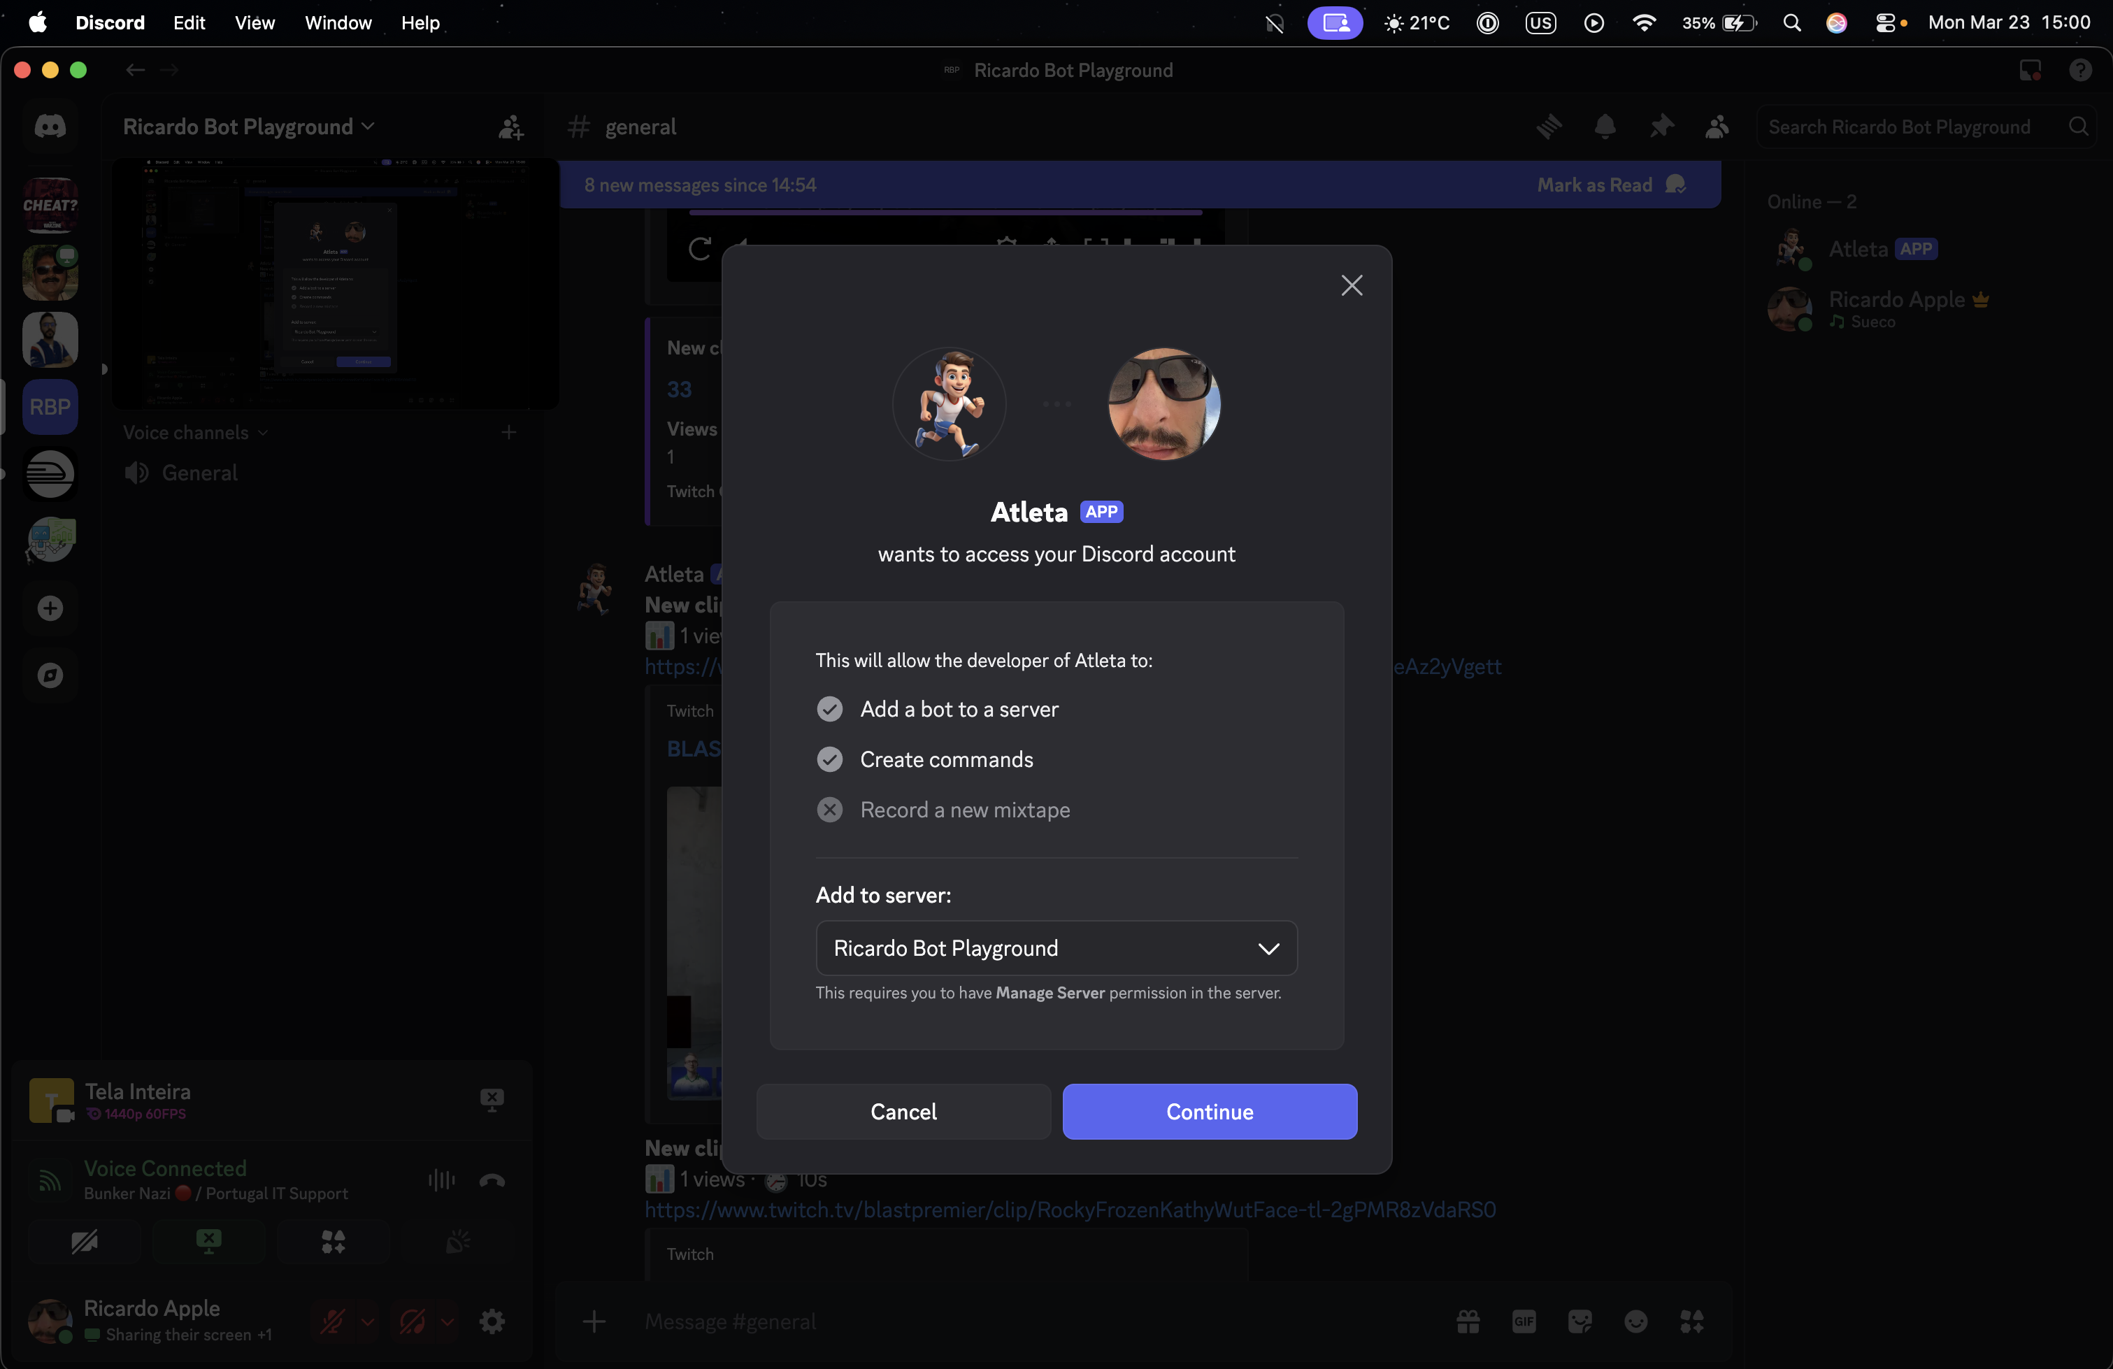2113x1369 pixels.
Task: Disconnect the voice call phone icon
Action: (x=493, y=1181)
